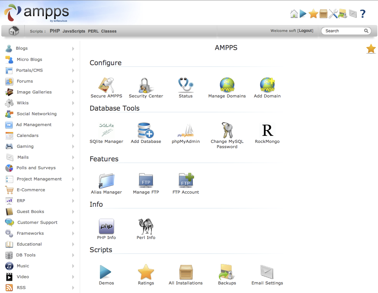The image size is (378, 293).
Task: Open the Alias Manager folder icon
Action: (x=106, y=180)
